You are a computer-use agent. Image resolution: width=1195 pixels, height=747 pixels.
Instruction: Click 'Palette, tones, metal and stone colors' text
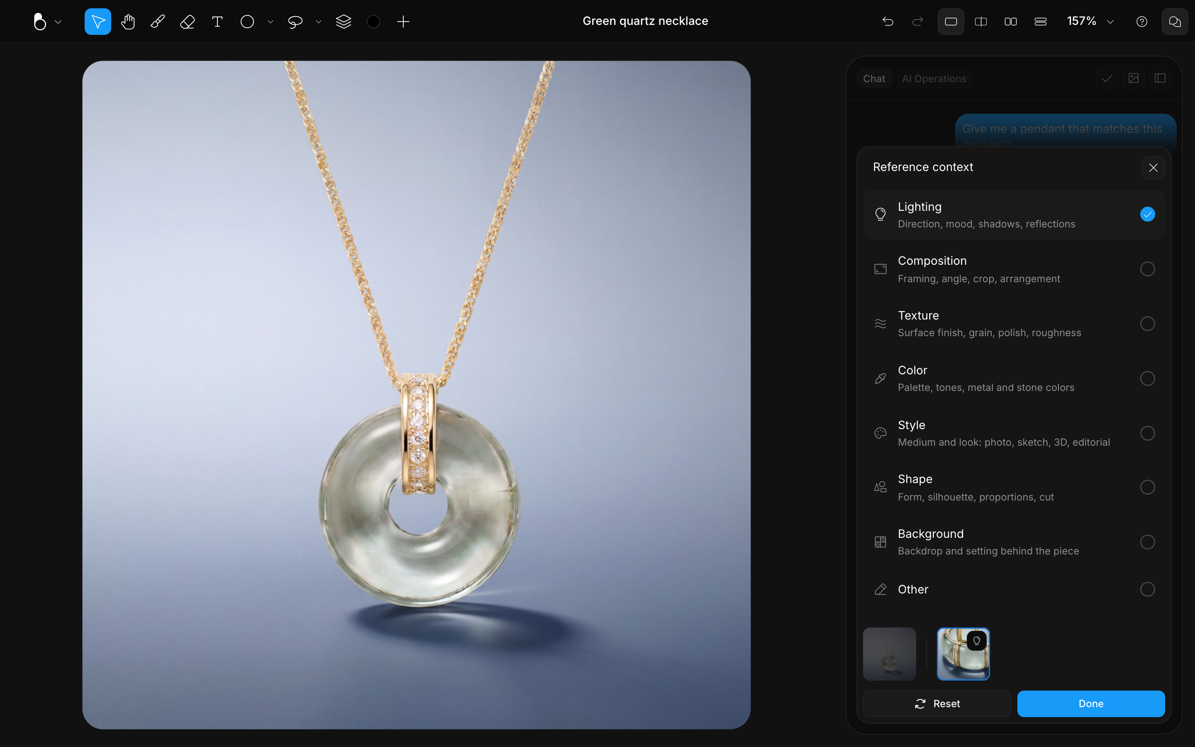985,388
